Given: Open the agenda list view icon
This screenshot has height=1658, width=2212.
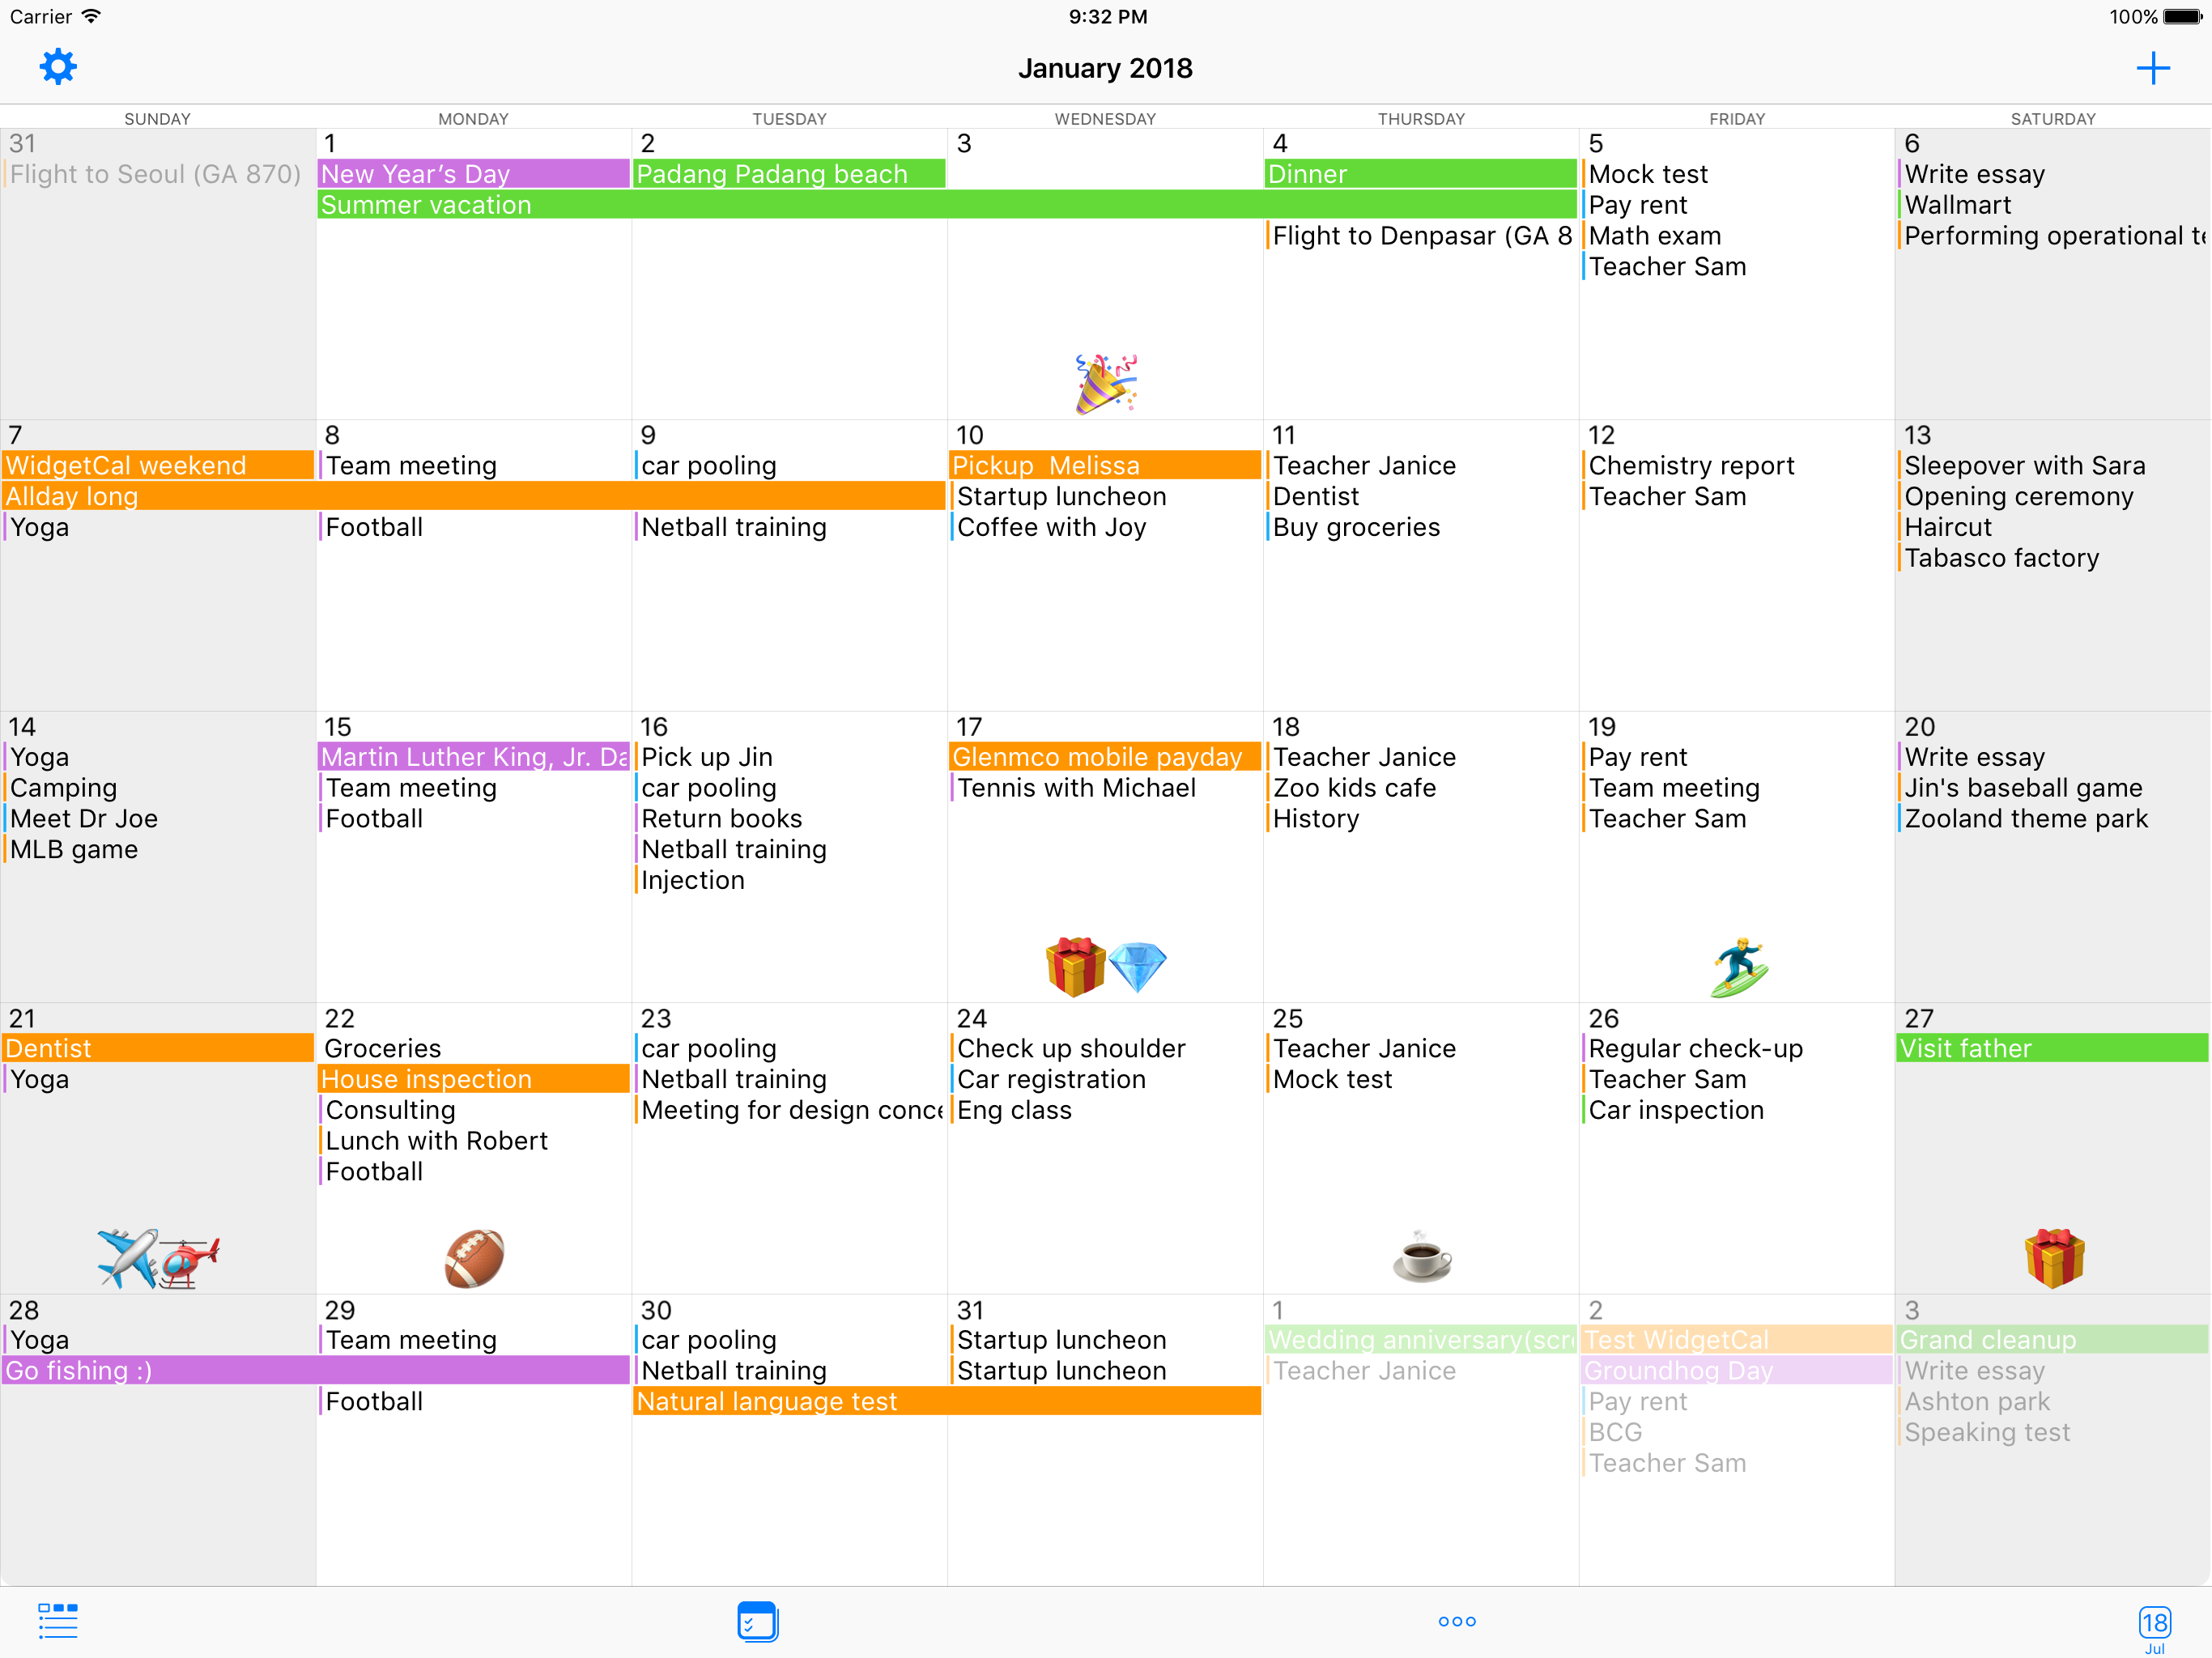Looking at the screenshot, I should coord(57,1621).
